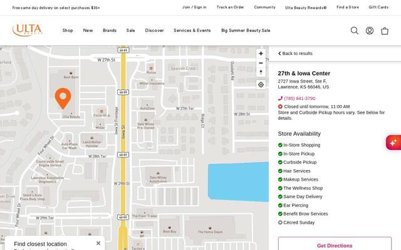401x250 pixels.
Task: Zoom in on the map
Action: [261, 54]
